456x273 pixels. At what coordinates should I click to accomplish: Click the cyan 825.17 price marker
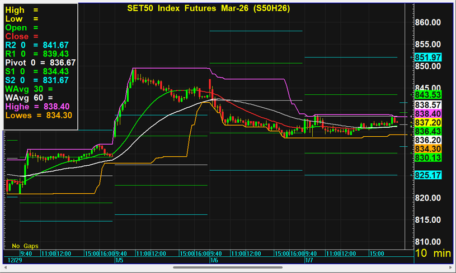[x=428, y=175]
